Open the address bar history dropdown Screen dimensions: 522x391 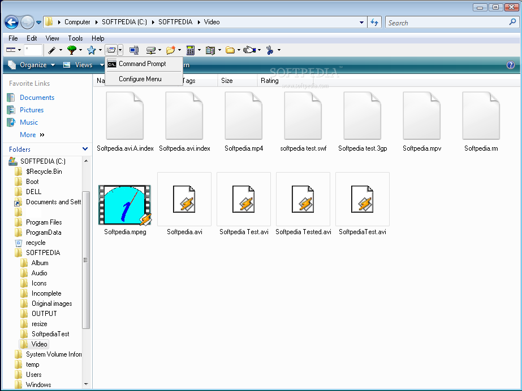tap(361, 23)
